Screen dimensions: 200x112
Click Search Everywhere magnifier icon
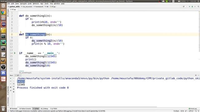click(x=198, y=7)
